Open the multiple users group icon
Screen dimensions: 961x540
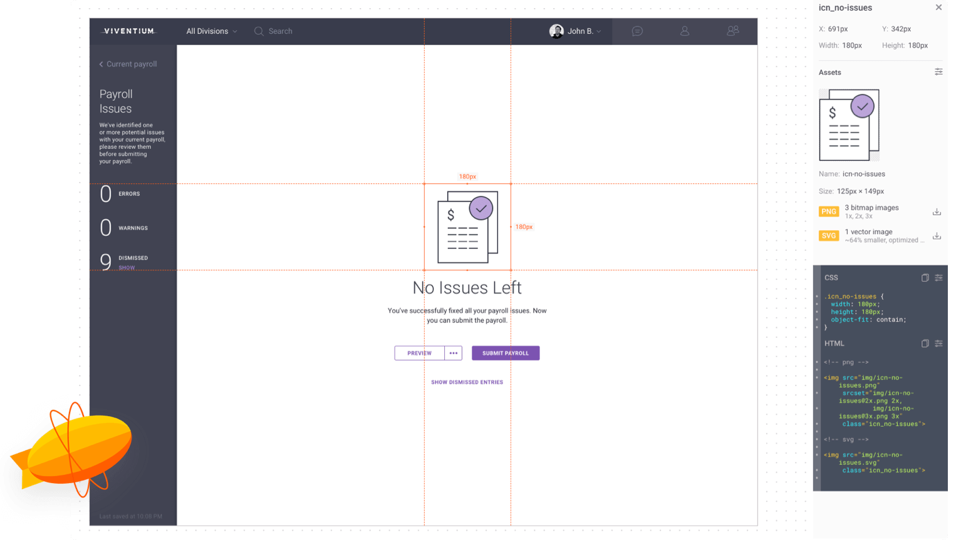click(732, 31)
